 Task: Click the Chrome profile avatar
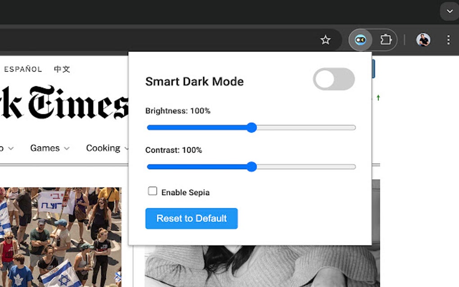pyautogui.click(x=423, y=40)
